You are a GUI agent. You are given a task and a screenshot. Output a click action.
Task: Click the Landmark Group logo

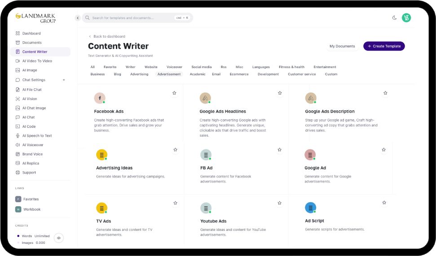tap(36, 18)
